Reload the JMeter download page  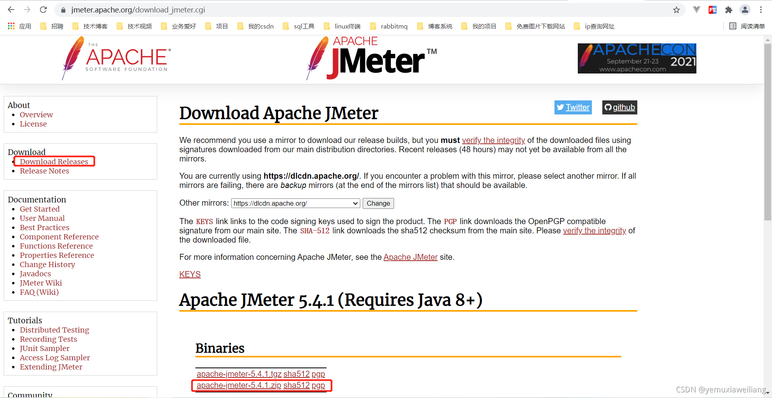[43, 10]
